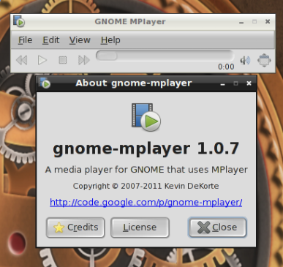283x267 pixels.
Task: Click the rewind playback button
Action: pyautogui.click(x=22, y=60)
